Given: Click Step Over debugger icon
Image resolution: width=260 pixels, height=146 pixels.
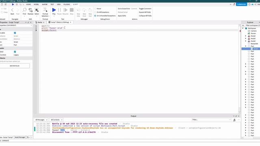Looking at the screenshot, I should (84, 10).
